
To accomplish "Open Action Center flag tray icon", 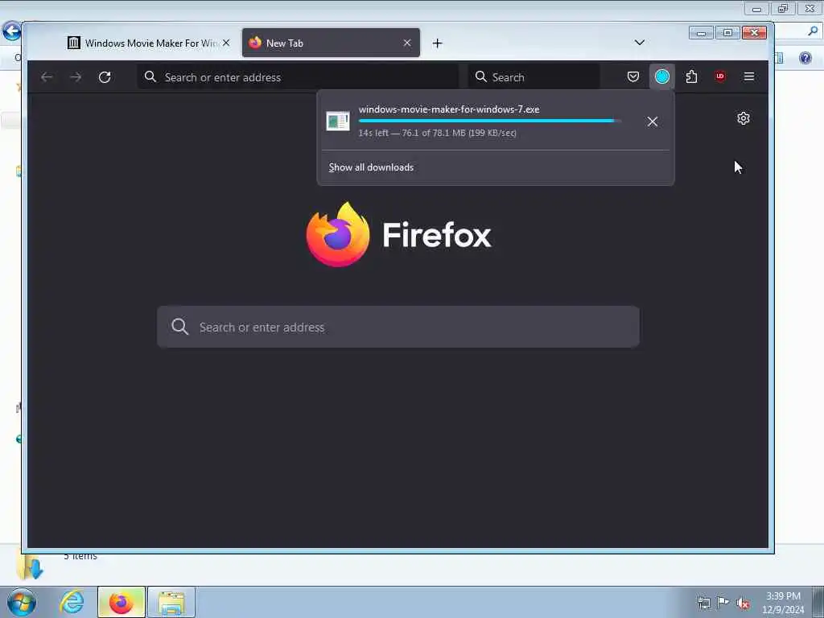I will coord(723,603).
